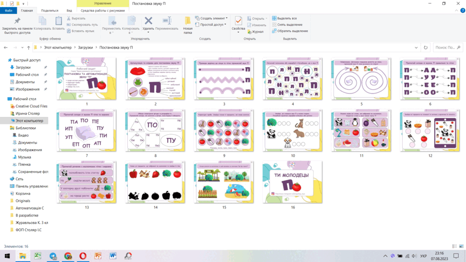The image size is (466, 262).
Task: Open the recent locations dropdown arrow
Action: tap(22, 48)
